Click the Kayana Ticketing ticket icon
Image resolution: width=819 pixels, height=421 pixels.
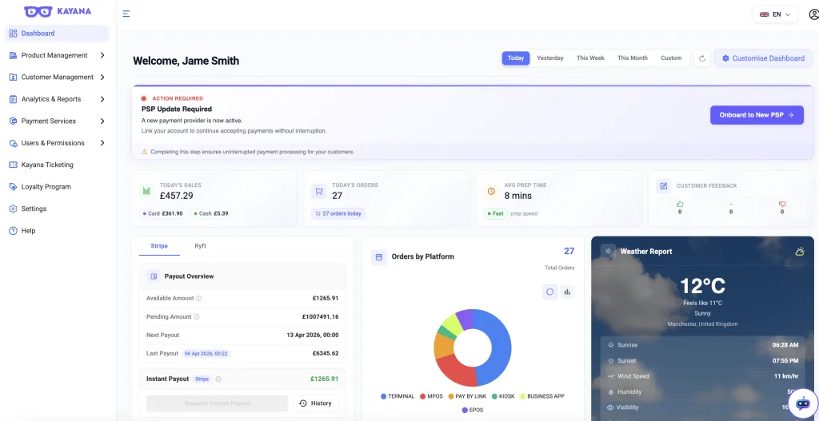[x=13, y=165]
